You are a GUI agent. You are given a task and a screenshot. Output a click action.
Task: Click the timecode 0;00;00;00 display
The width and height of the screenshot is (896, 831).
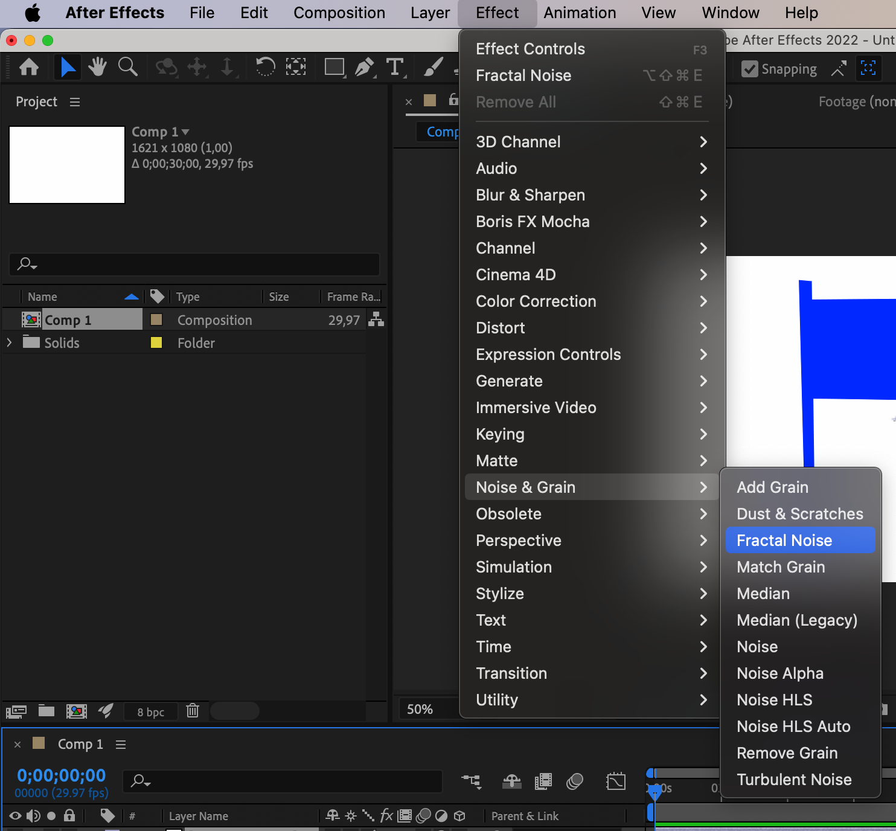click(x=62, y=775)
